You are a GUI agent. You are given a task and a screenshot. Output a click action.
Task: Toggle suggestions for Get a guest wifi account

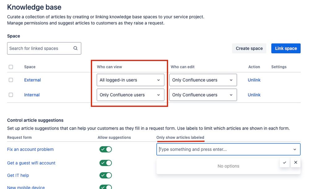coord(106,163)
